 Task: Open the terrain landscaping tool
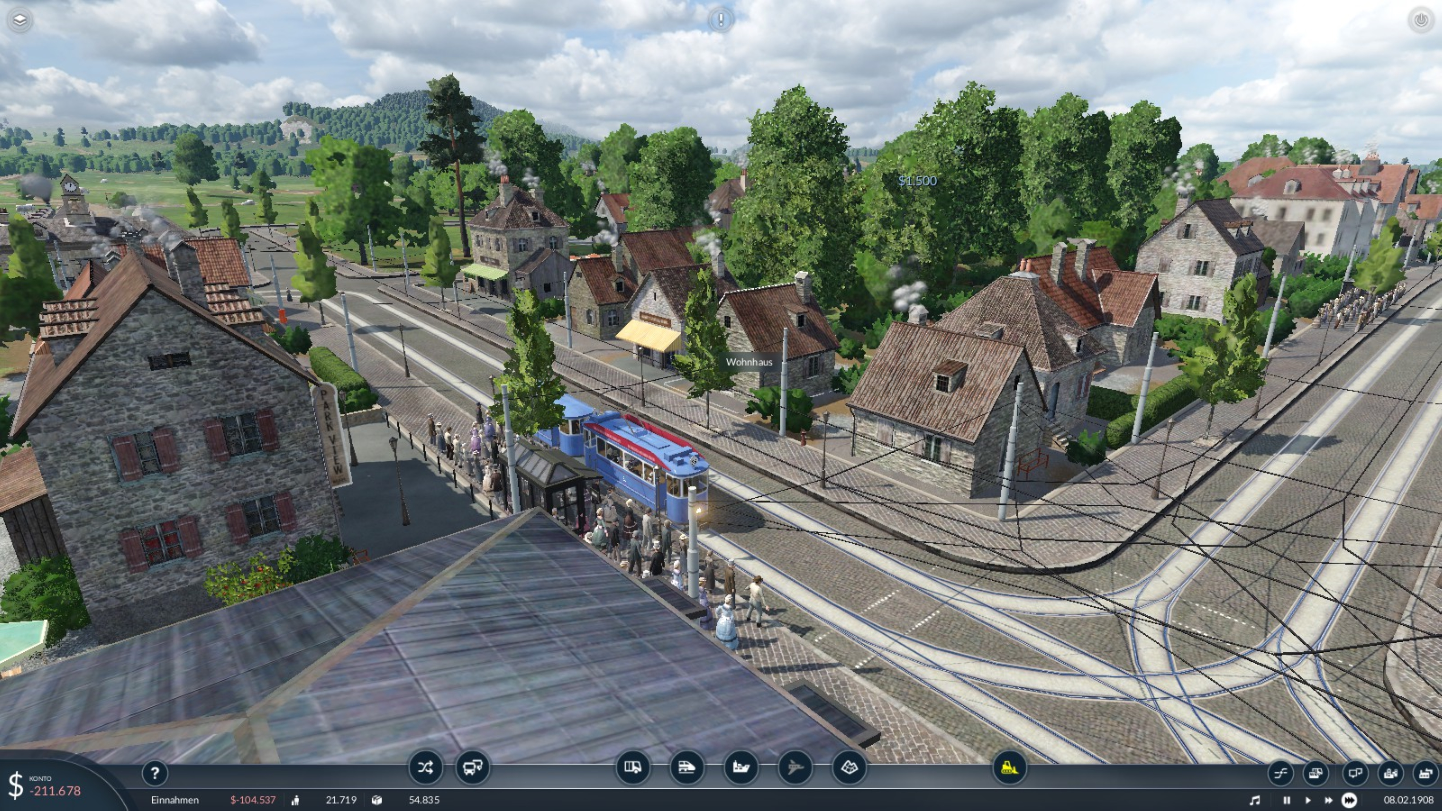click(849, 767)
